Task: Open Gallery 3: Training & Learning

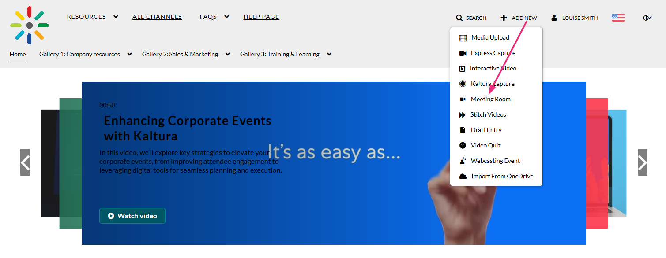Action: [x=280, y=54]
